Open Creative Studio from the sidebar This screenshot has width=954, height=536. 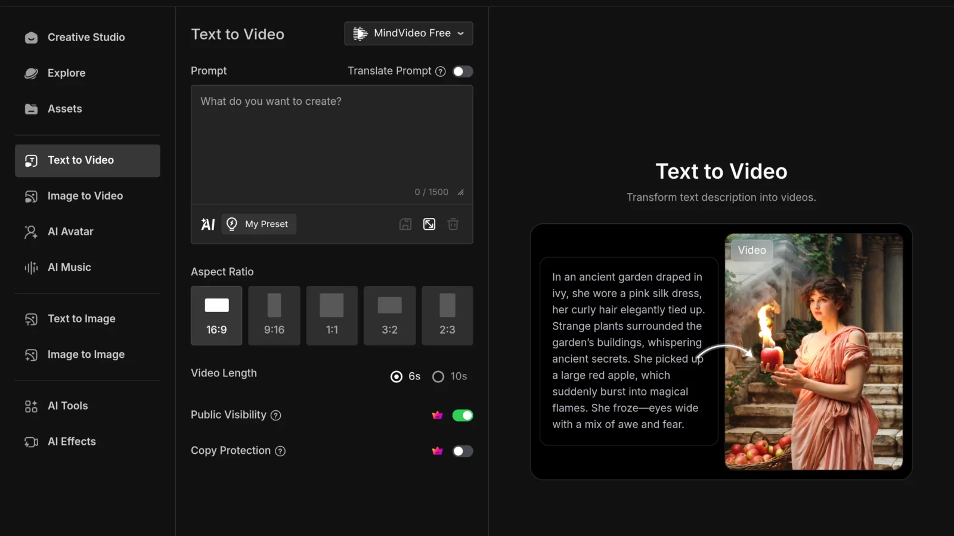87,38
